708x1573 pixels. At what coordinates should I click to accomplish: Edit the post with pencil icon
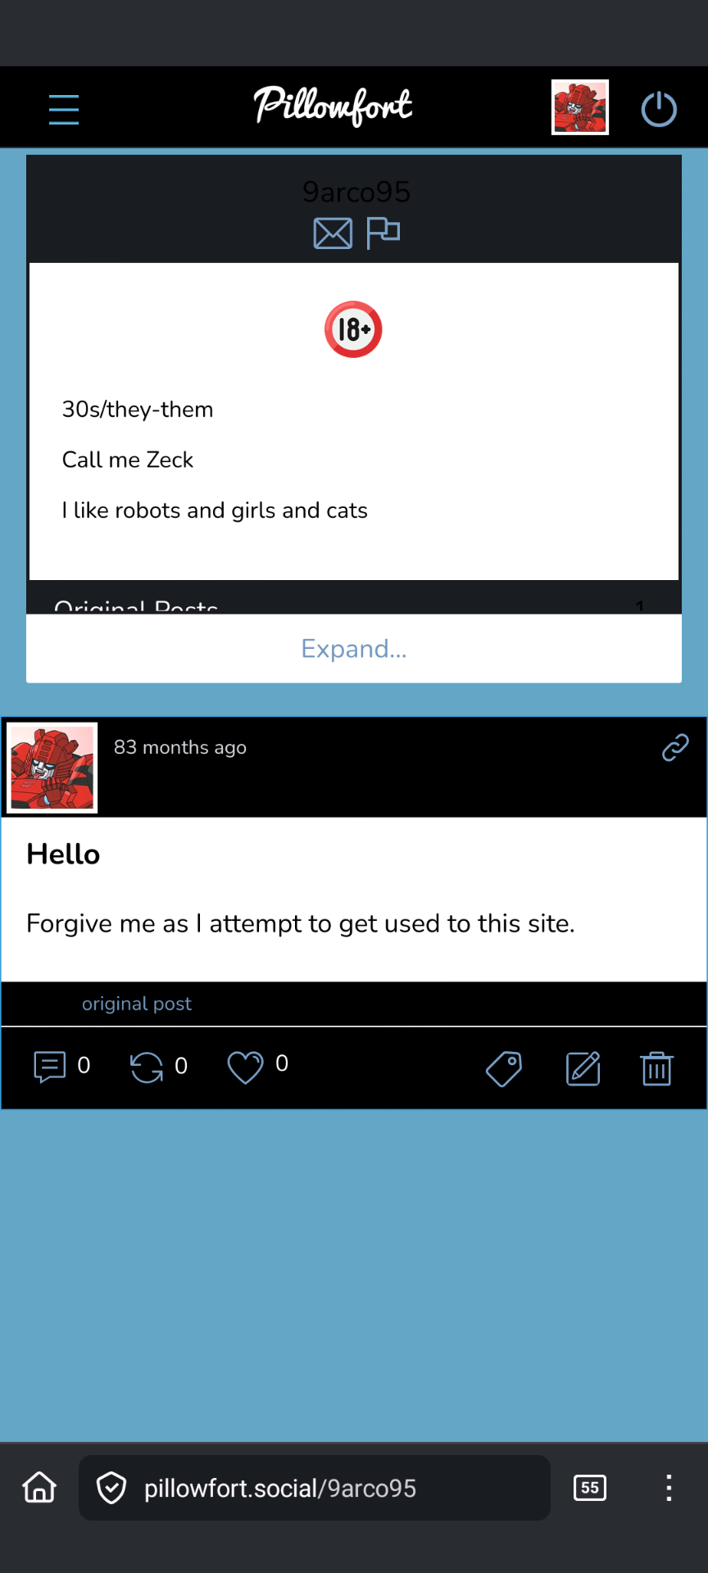(583, 1069)
